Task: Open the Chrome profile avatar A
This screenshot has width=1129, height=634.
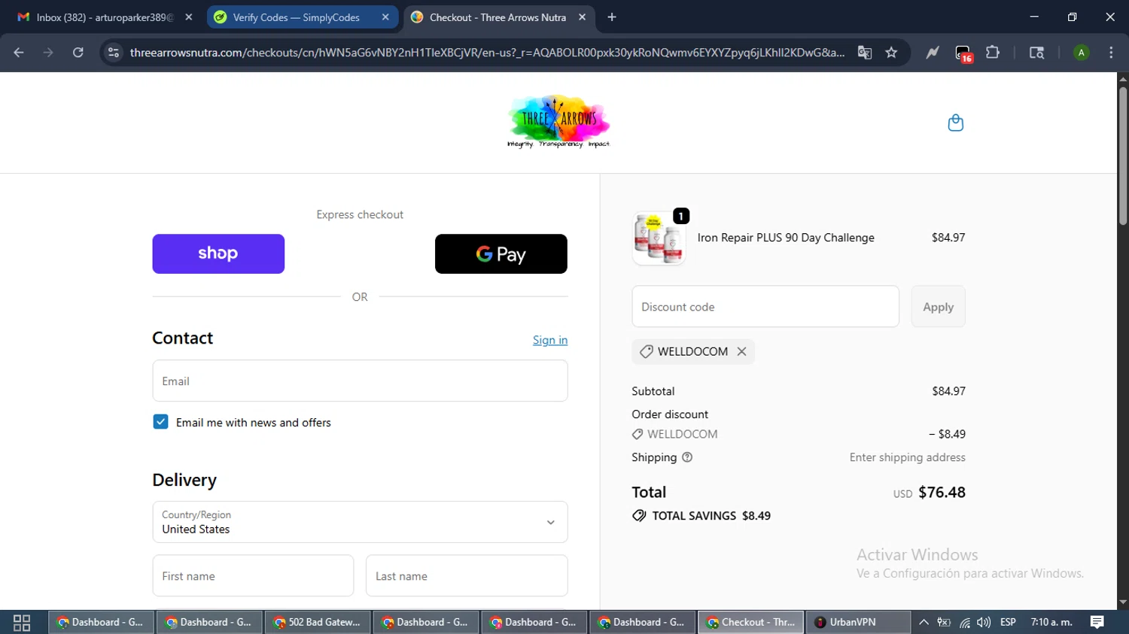Action: pos(1081,53)
